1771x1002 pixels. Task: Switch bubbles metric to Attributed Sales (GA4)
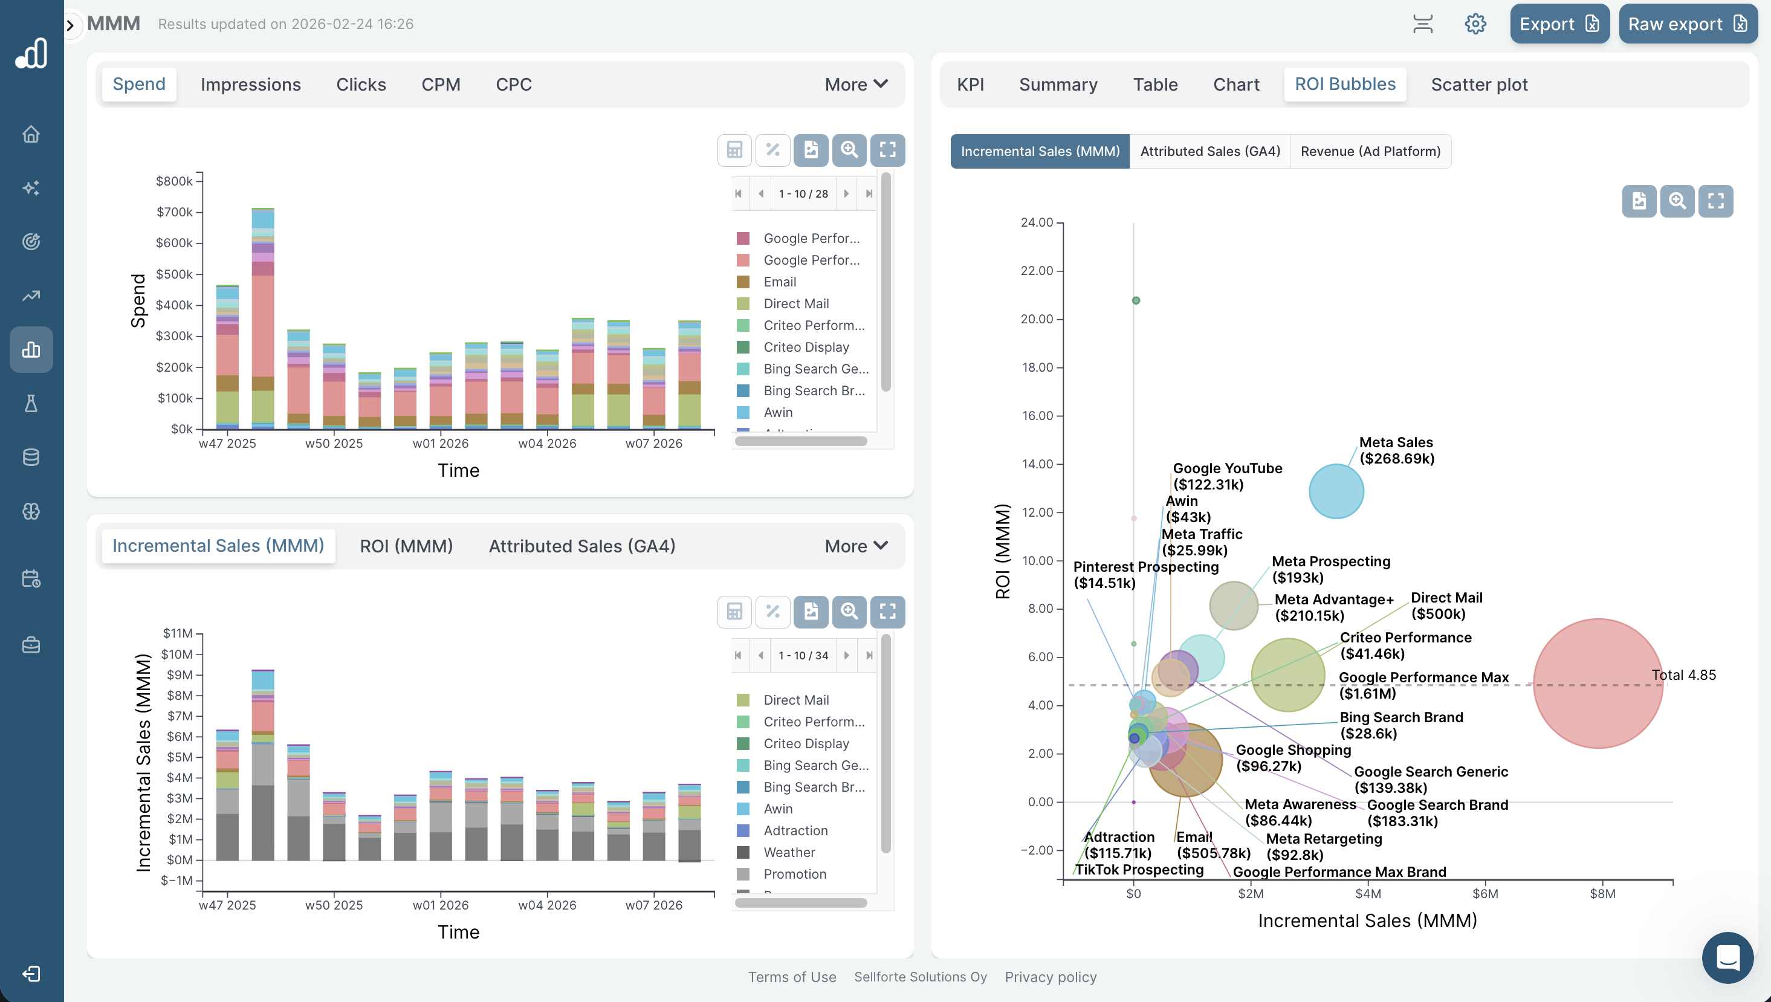[x=1210, y=150]
